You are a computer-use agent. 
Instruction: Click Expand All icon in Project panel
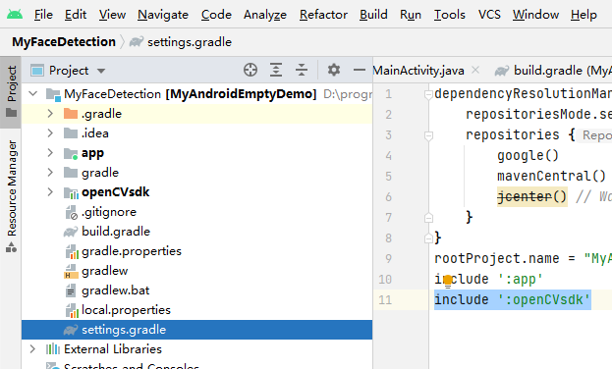pos(276,71)
